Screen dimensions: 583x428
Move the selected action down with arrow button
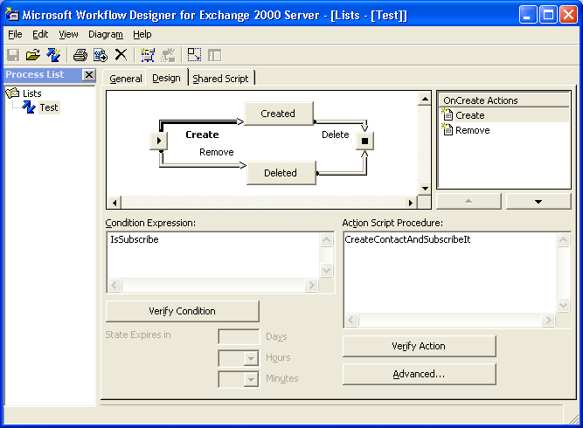538,202
